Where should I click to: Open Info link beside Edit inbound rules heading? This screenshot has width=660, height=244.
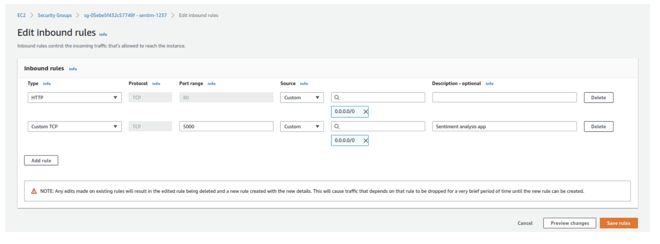coord(103,35)
